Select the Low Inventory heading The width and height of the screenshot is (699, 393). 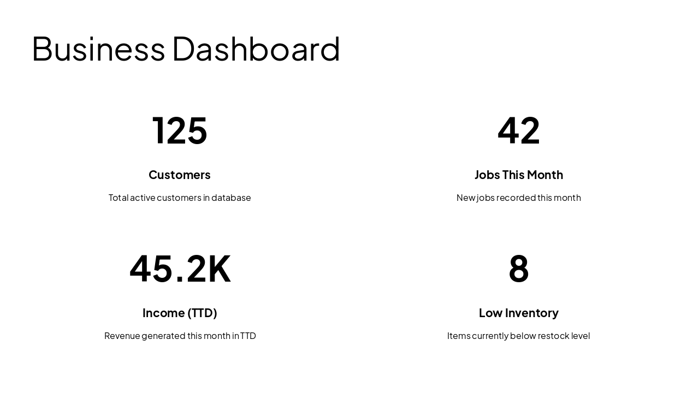(x=519, y=313)
